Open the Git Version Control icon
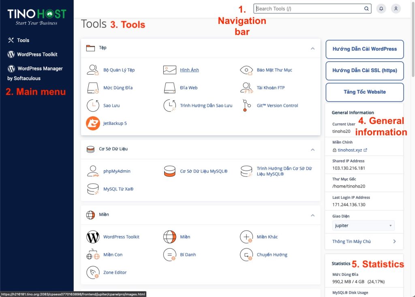Viewport: 415px width, 297px height. pyautogui.click(x=246, y=105)
